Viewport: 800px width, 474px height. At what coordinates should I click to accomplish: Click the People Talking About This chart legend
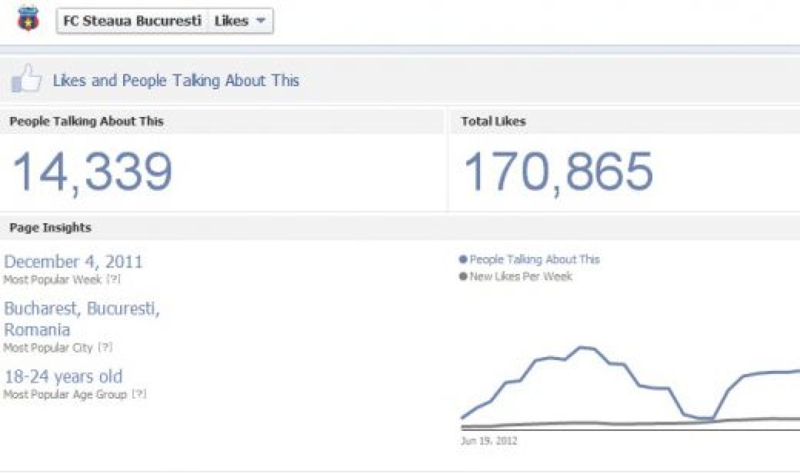(x=529, y=260)
